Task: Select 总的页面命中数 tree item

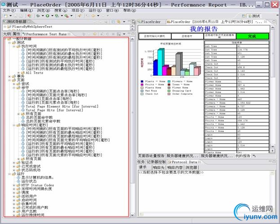Action: pos(39,118)
